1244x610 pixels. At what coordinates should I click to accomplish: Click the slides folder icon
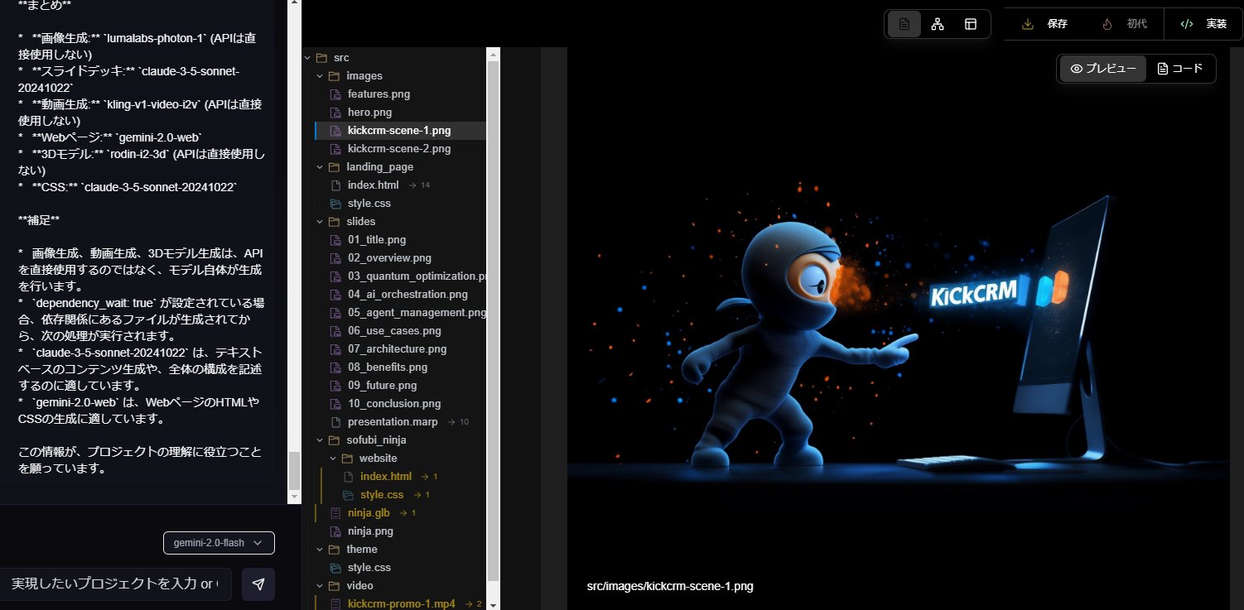click(335, 222)
